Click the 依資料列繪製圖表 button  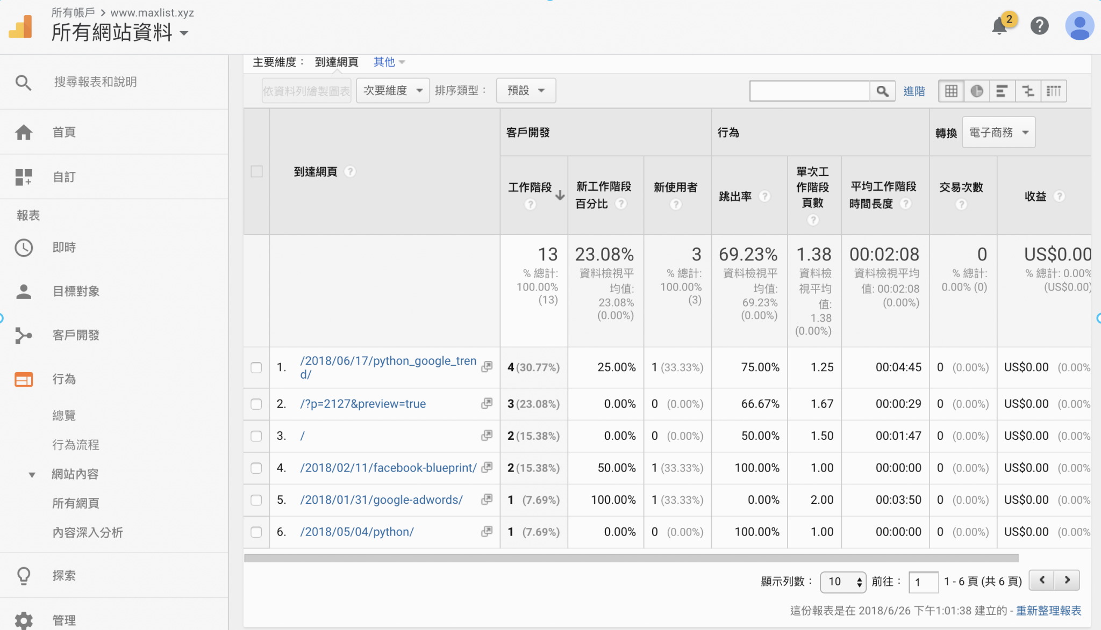tap(306, 91)
